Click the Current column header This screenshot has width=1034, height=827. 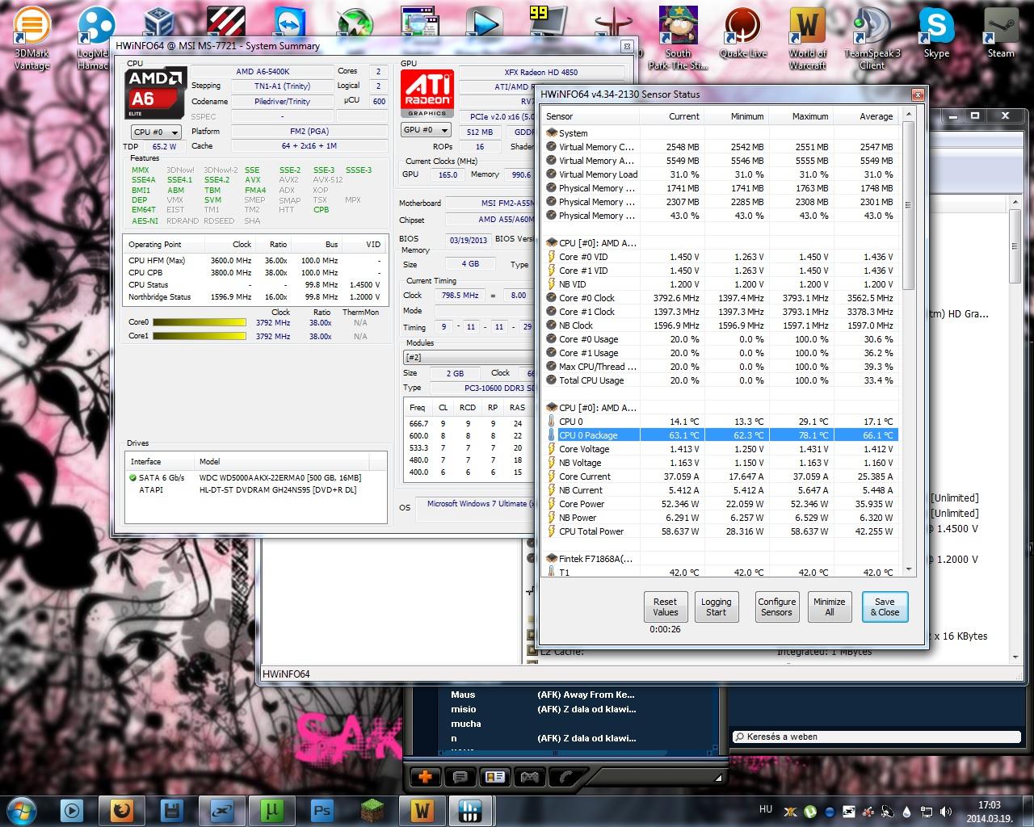(x=671, y=116)
